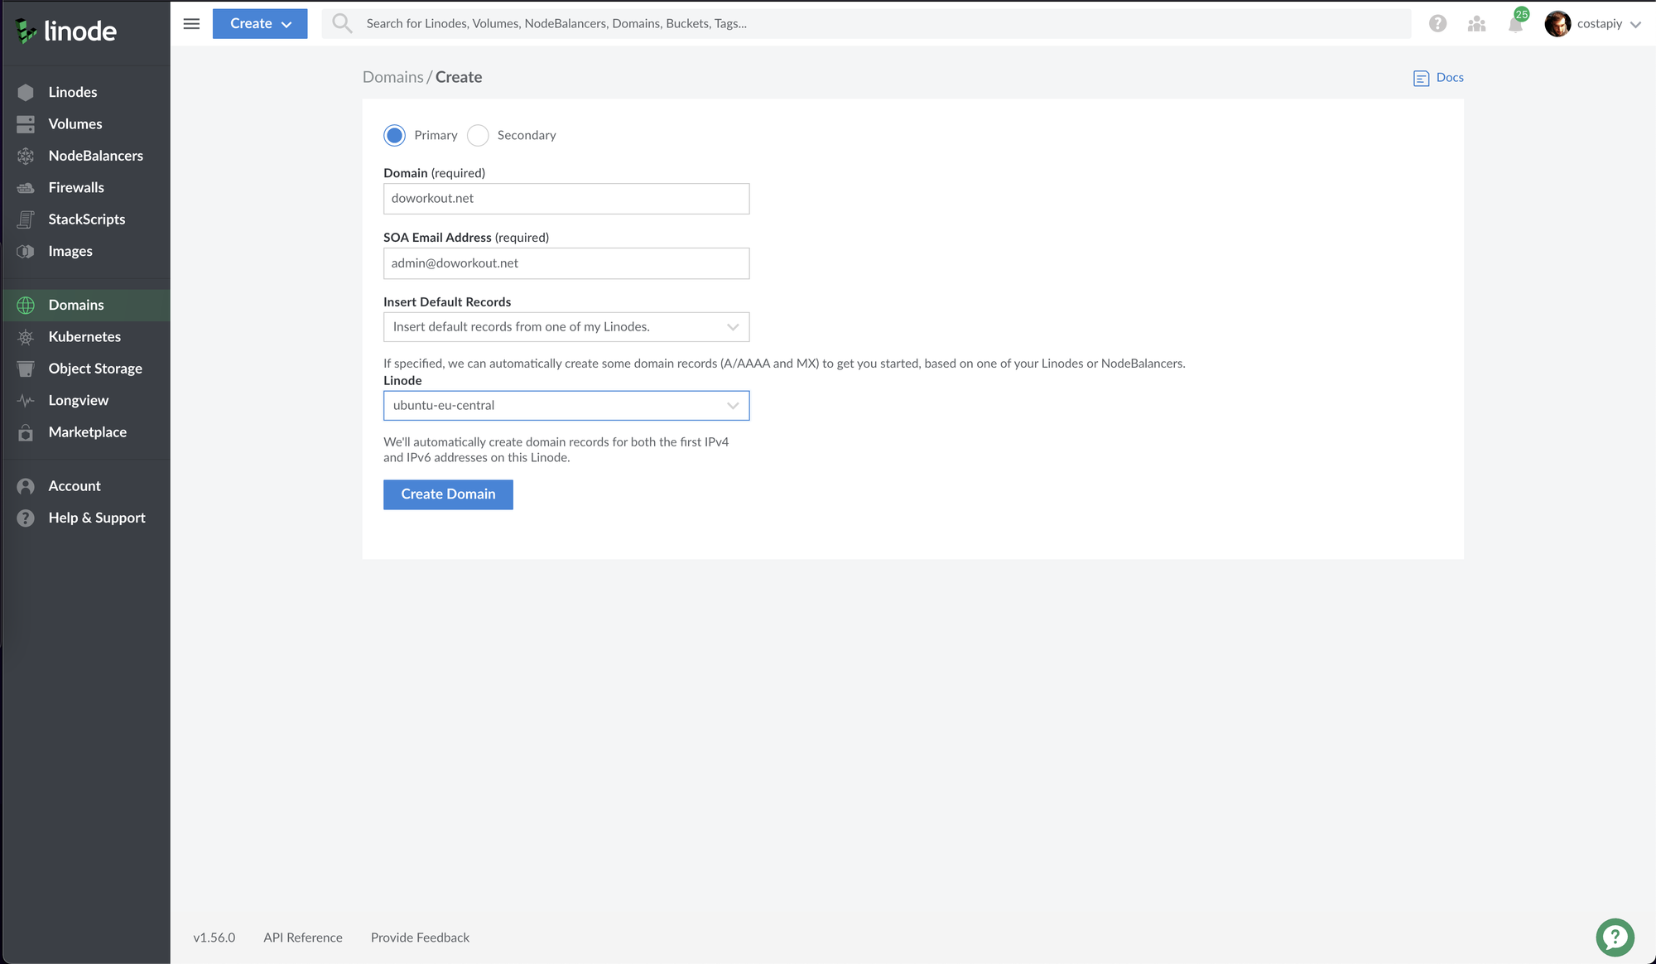Click green support chat bubble icon
Screen dimensions: 1656x964
click(x=1615, y=937)
